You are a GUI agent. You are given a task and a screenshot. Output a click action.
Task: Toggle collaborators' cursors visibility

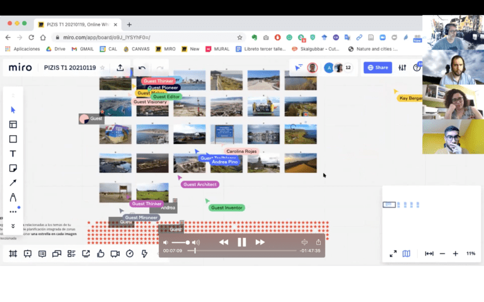click(x=299, y=67)
